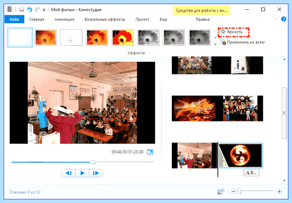Open the Визуальные эффекты tab
Viewport: 292px width, 203px height.
click(105, 19)
